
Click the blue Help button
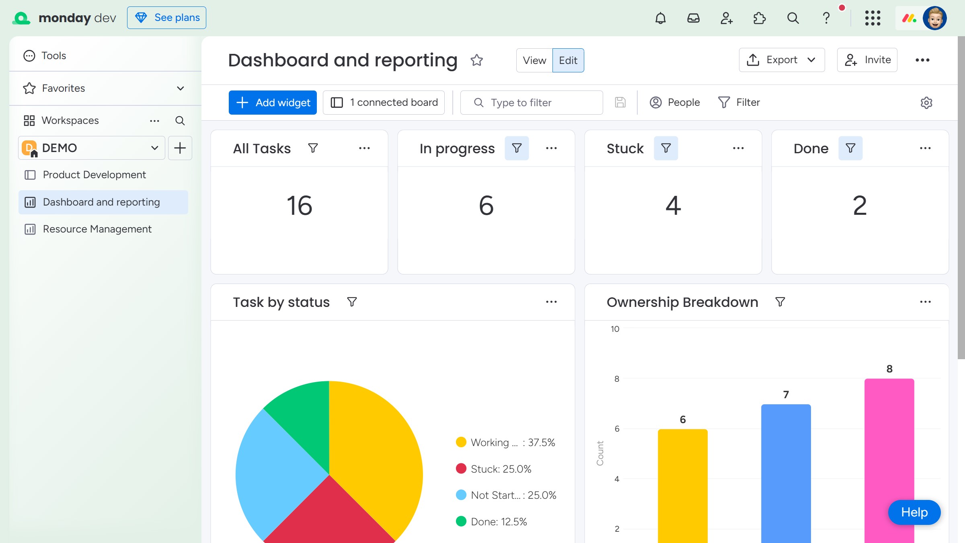point(914,512)
